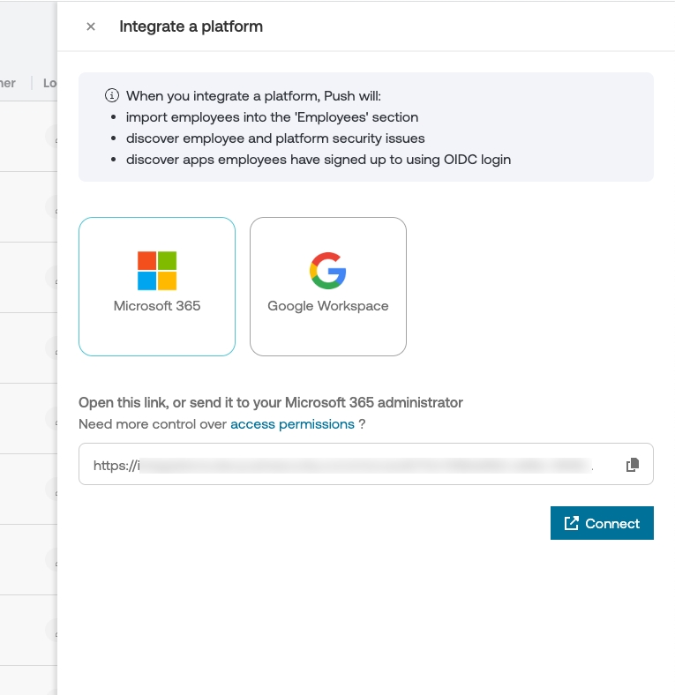This screenshot has width=675, height=695.
Task: Click 'discover employee and platform security issues' text
Action: click(275, 138)
